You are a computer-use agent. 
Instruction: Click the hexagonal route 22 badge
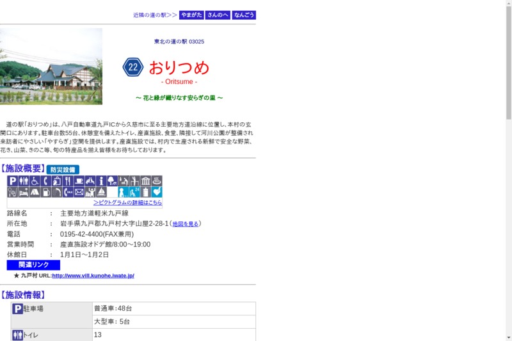coord(133,67)
